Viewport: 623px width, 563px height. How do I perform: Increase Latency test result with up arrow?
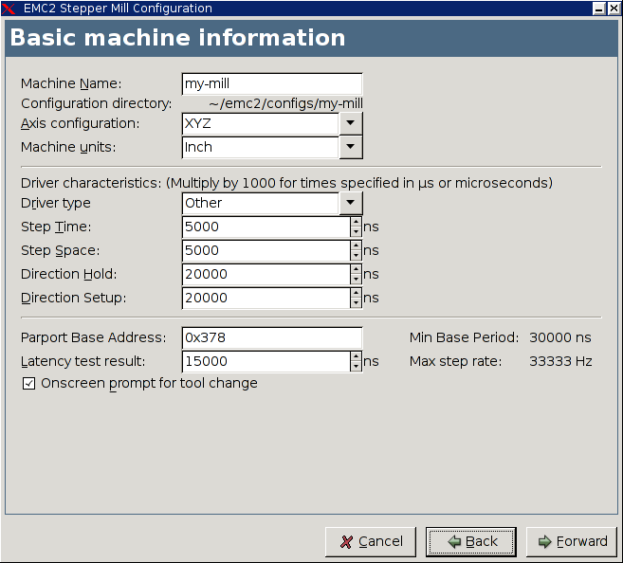pos(356,356)
